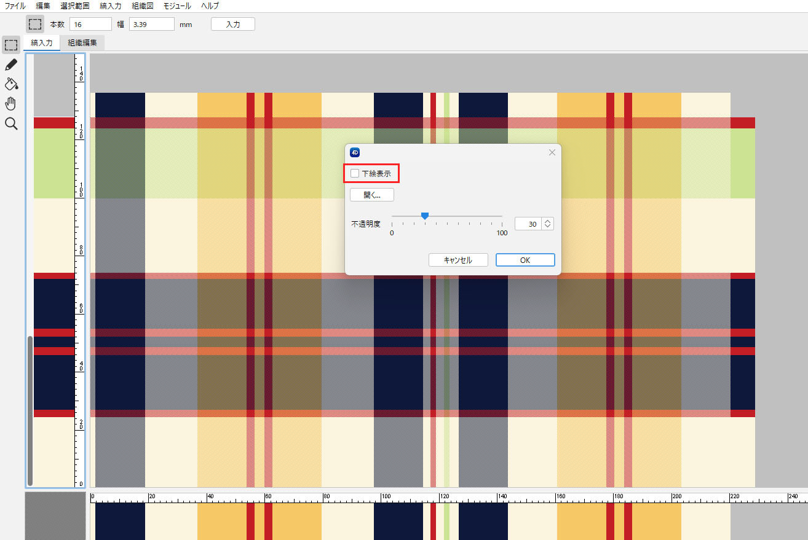Click the 4D app icon in dialog
The width and height of the screenshot is (808, 540).
[x=355, y=152]
